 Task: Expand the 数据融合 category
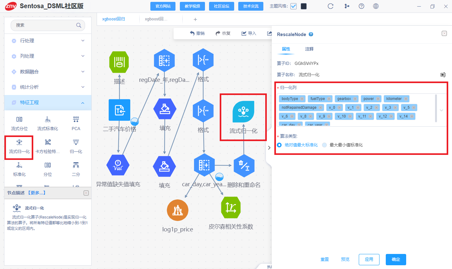pyautogui.click(x=48, y=72)
